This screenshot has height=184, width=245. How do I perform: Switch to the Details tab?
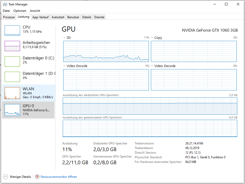pos(87,17)
